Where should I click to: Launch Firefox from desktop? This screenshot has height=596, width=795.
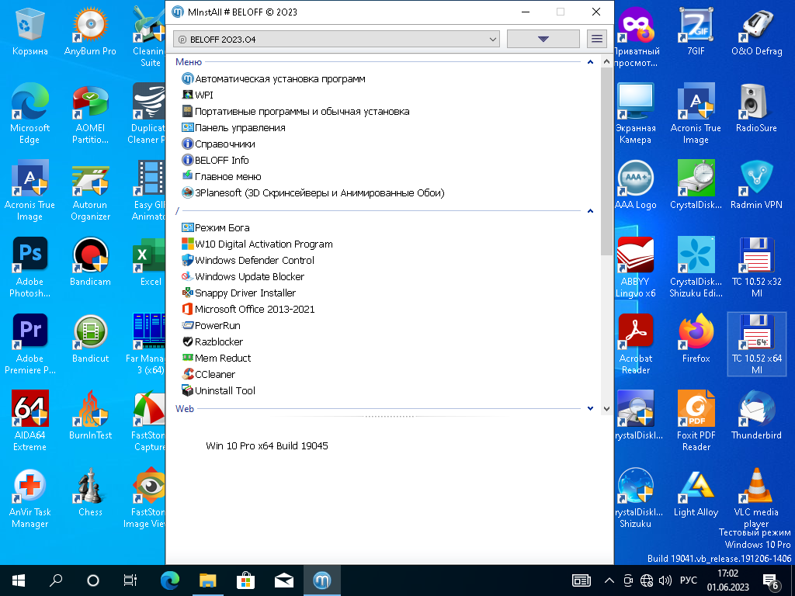click(696, 340)
